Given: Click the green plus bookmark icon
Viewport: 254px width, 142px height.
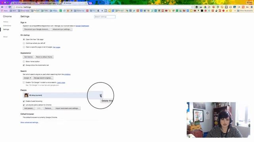Looking at the screenshot, I should pyautogui.click(x=61, y=11).
